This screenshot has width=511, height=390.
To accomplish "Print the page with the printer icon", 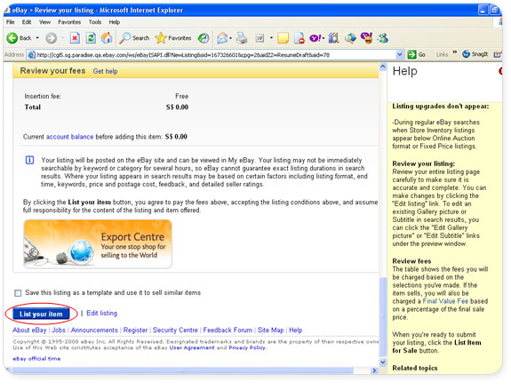I will point(242,38).
